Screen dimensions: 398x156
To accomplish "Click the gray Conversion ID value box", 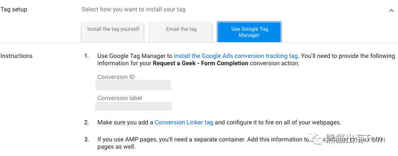I will pyautogui.click(x=133, y=85).
